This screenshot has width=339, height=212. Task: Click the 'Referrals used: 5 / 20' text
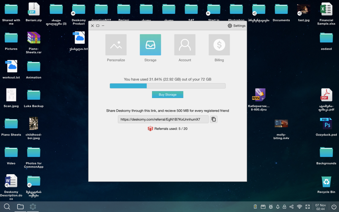point(171,129)
